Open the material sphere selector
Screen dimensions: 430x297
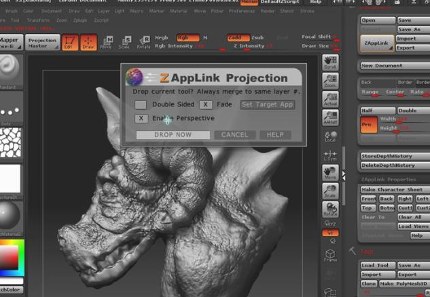10,218
